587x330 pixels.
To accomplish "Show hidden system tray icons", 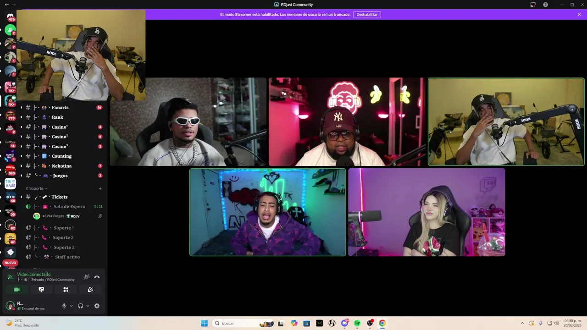I will 522,323.
